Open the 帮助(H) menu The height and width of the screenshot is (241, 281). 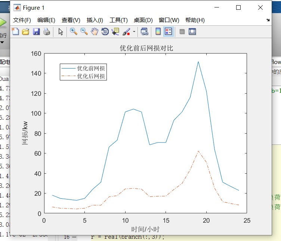(x=195, y=20)
